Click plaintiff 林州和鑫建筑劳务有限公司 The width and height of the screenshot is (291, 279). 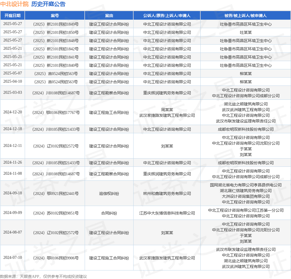pos(167,194)
